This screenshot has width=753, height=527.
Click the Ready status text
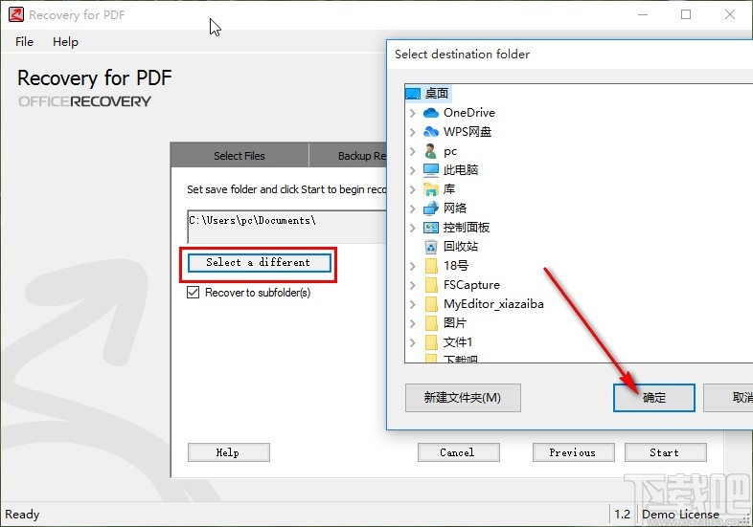(22, 514)
